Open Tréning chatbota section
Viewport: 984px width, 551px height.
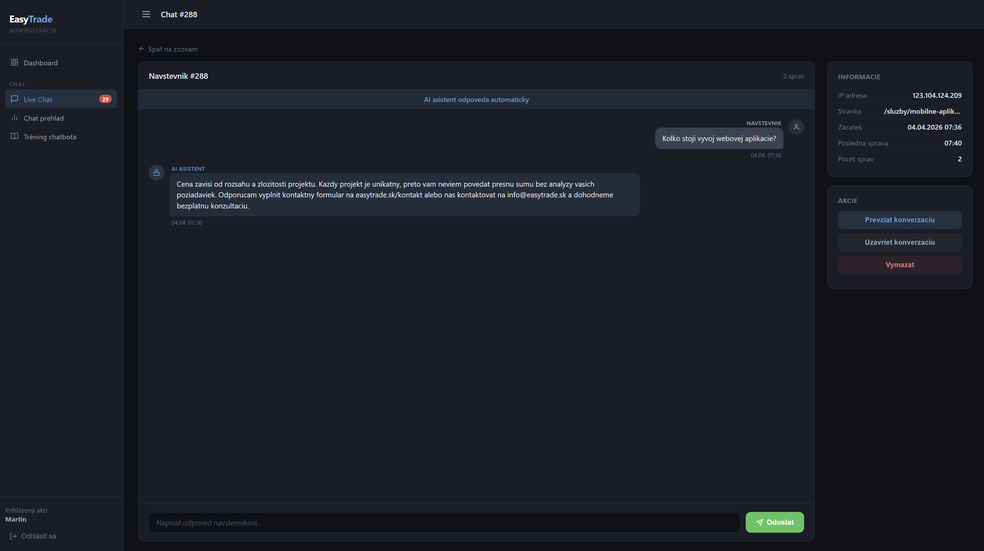(x=50, y=137)
